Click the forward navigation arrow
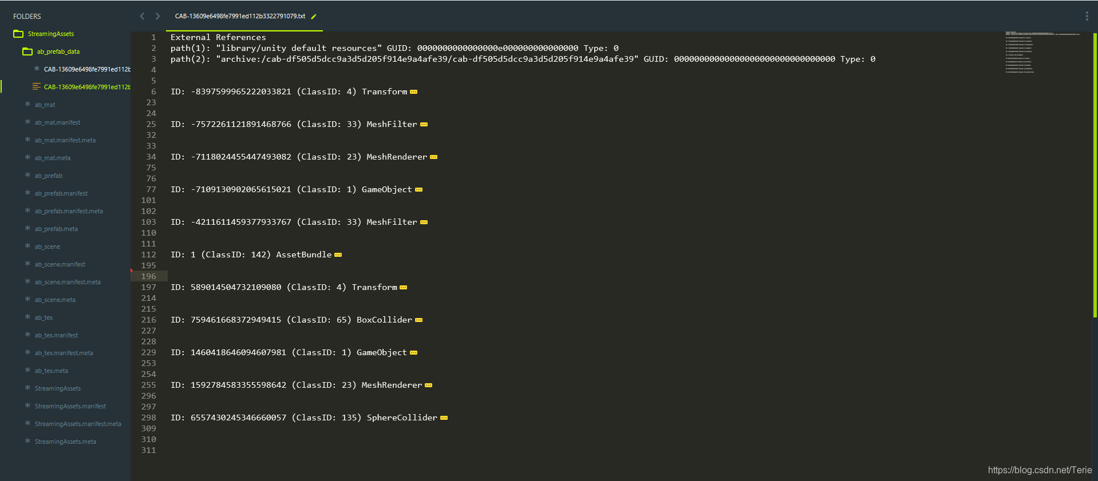 point(157,16)
